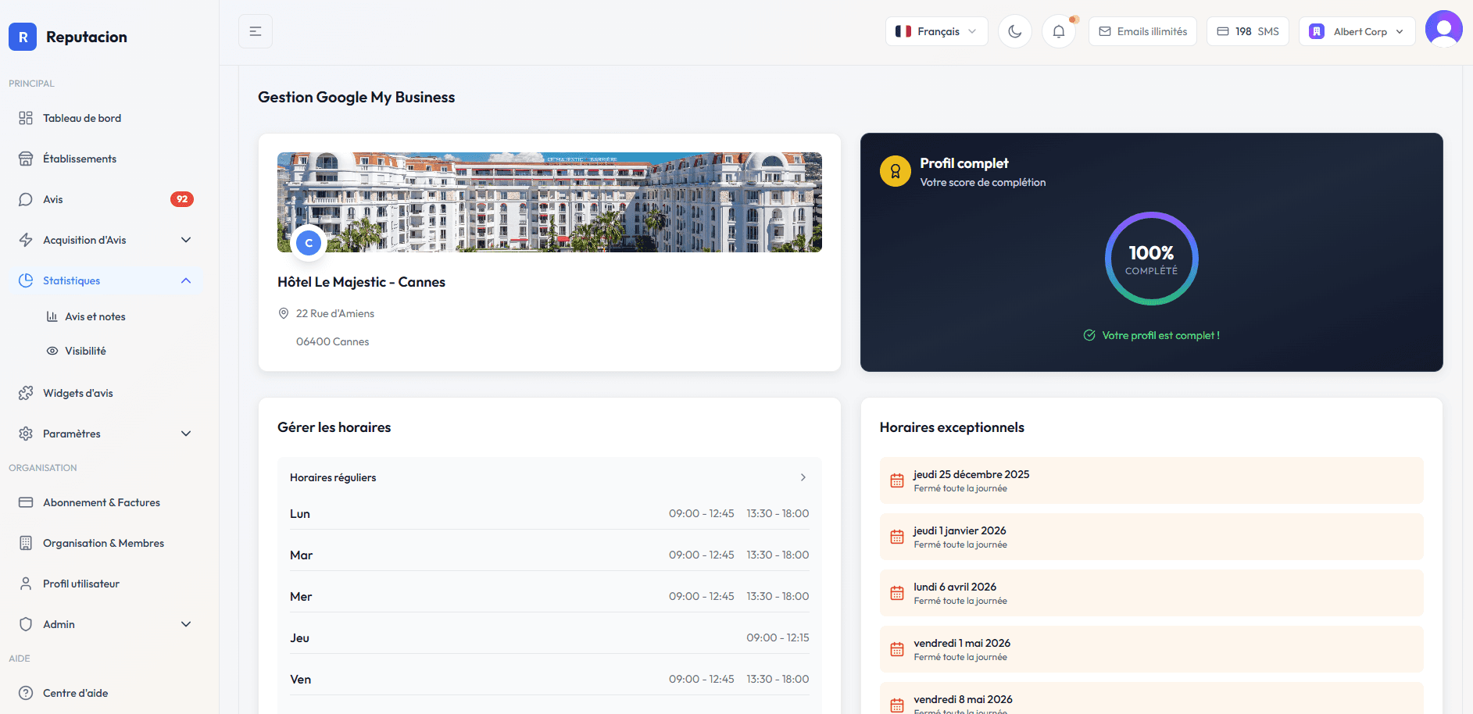
Task: Open the Français language dropdown
Action: (936, 30)
